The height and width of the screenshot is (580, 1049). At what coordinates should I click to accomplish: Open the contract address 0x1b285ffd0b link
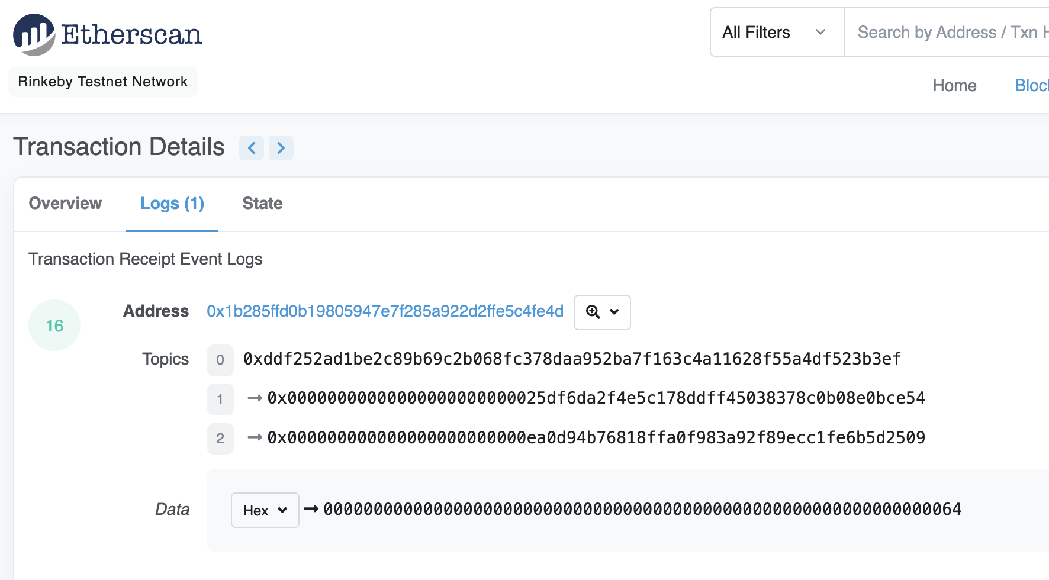point(385,311)
